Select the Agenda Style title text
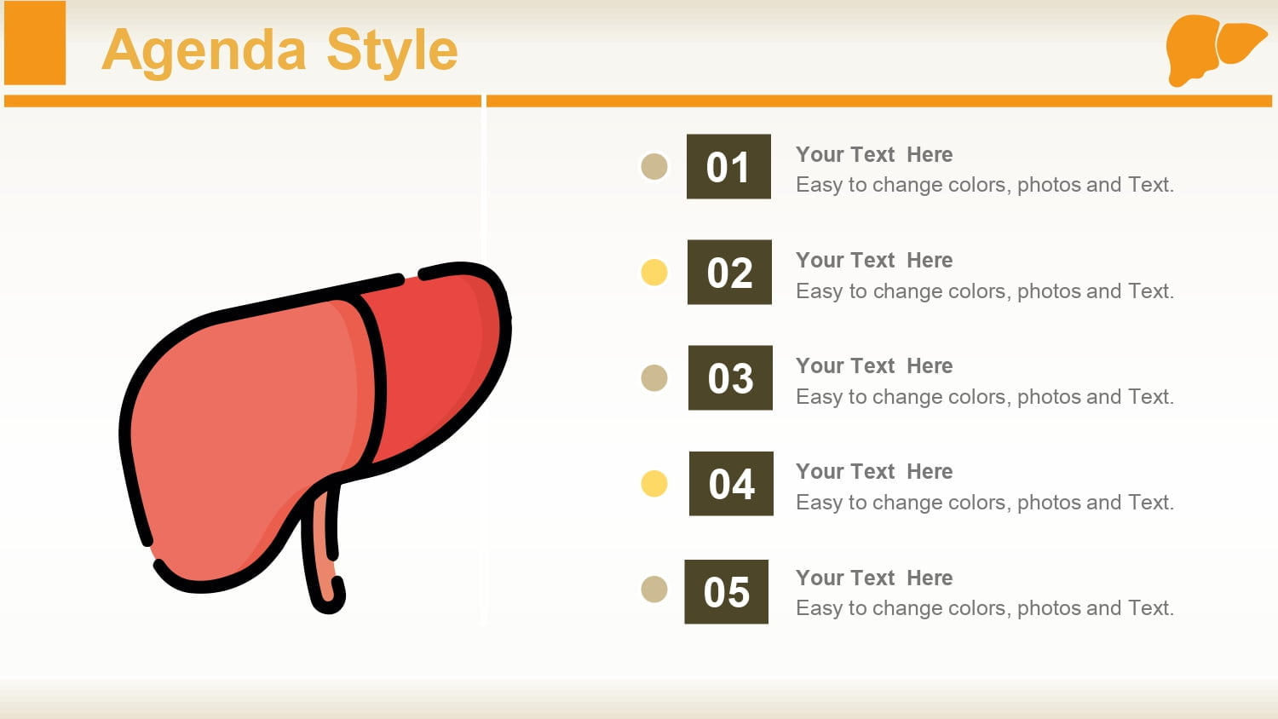 tap(279, 49)
